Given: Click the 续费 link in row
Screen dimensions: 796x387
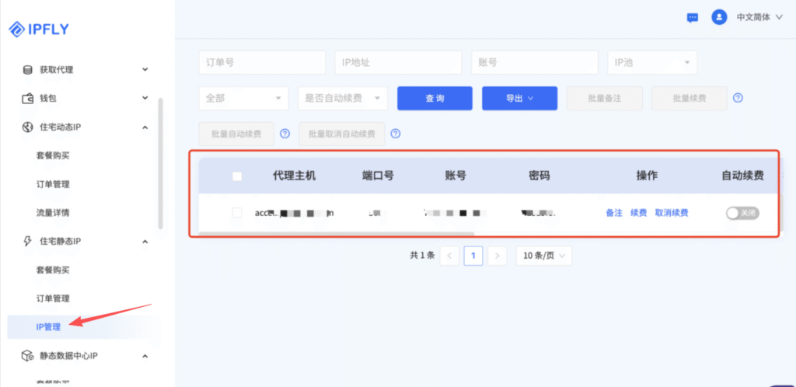Looking at the screenshot, I should coord(639,213).
